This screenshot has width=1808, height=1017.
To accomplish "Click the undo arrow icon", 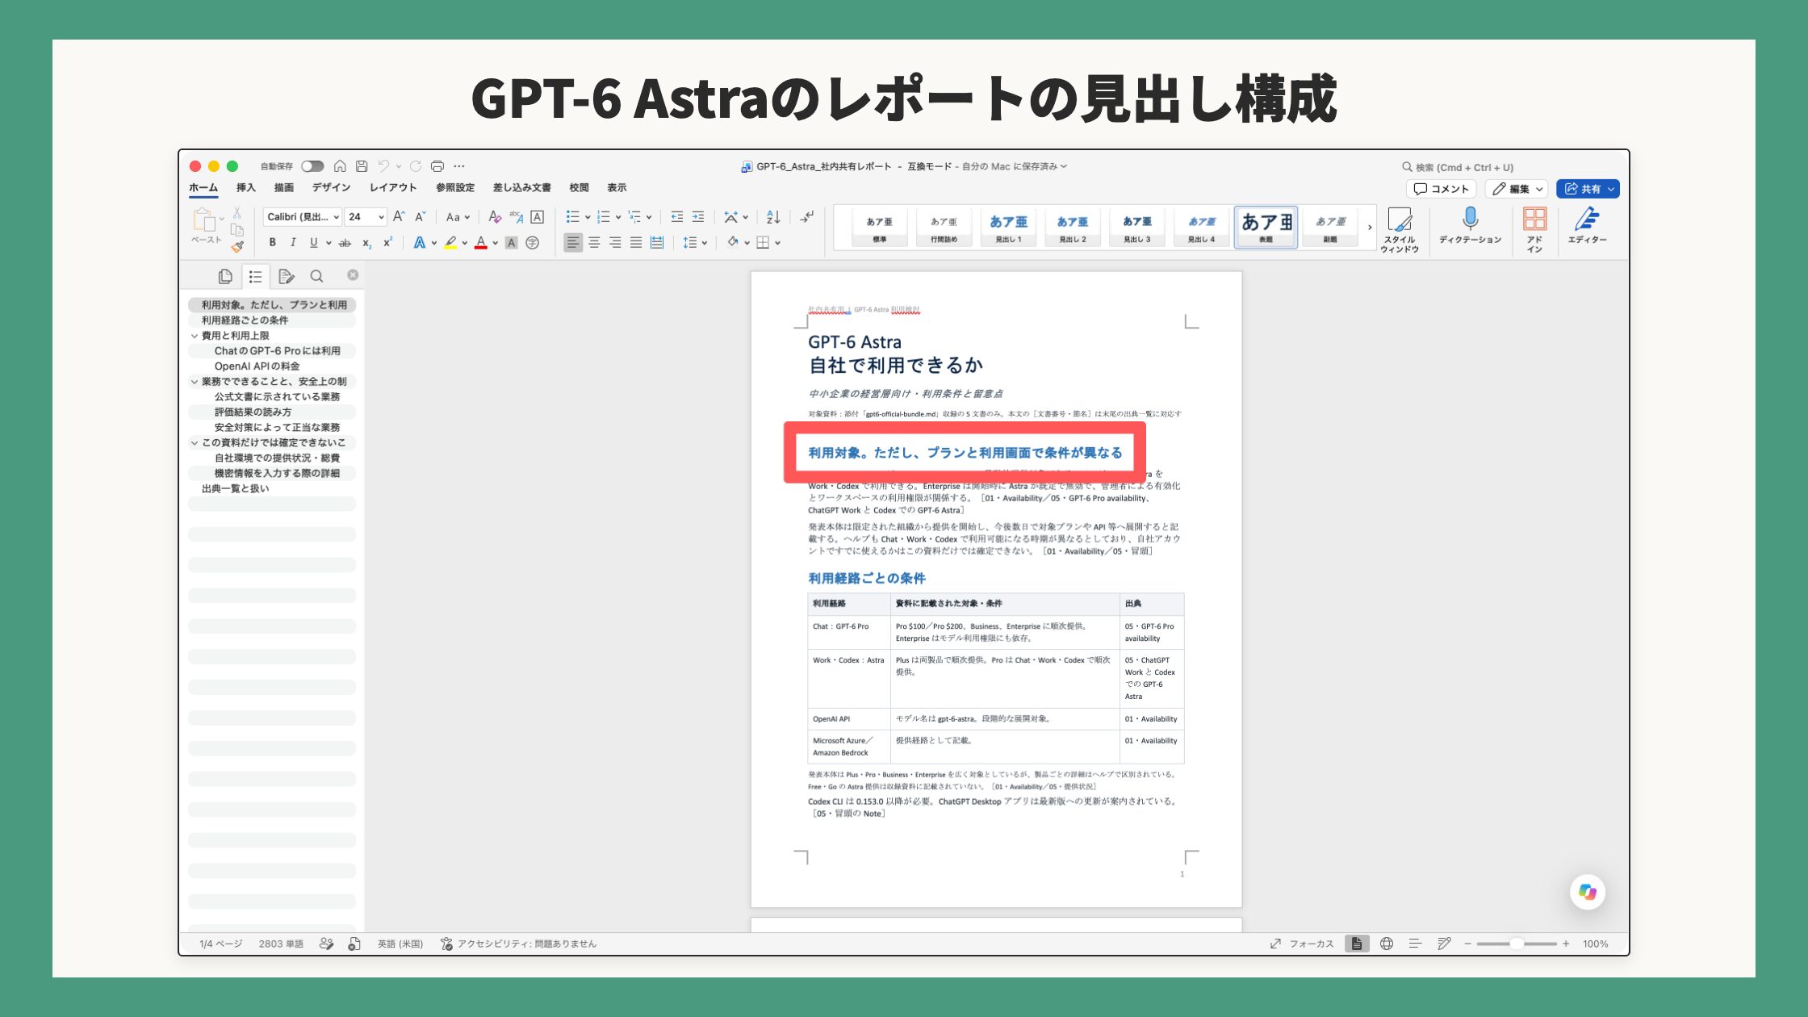I will point(383,166).
